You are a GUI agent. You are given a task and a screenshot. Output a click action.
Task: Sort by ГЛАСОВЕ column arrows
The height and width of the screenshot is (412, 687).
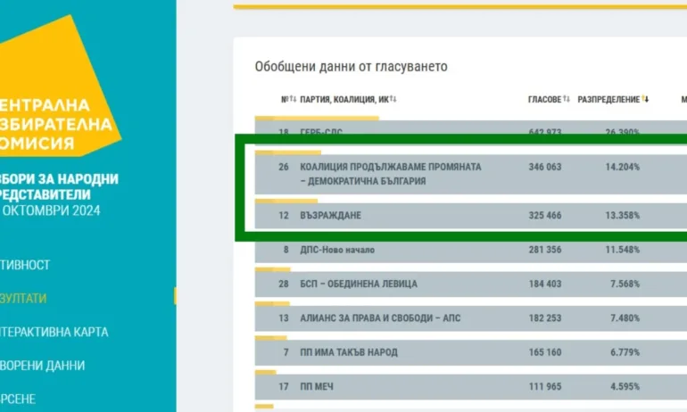point(566,99)
